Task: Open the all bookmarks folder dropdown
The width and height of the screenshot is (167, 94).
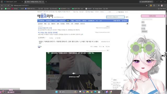Action: click(x=162, y=9)
